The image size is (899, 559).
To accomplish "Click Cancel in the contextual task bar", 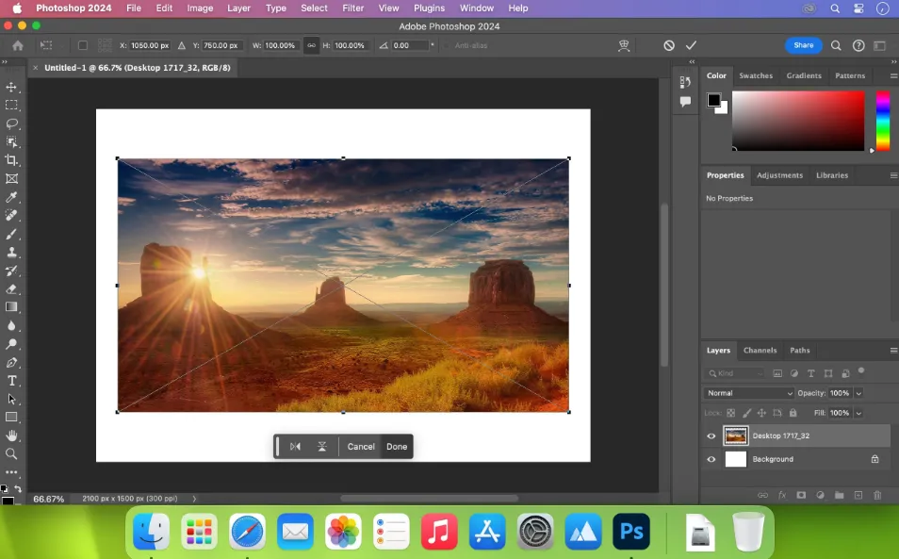I will [x=361, y=447].
